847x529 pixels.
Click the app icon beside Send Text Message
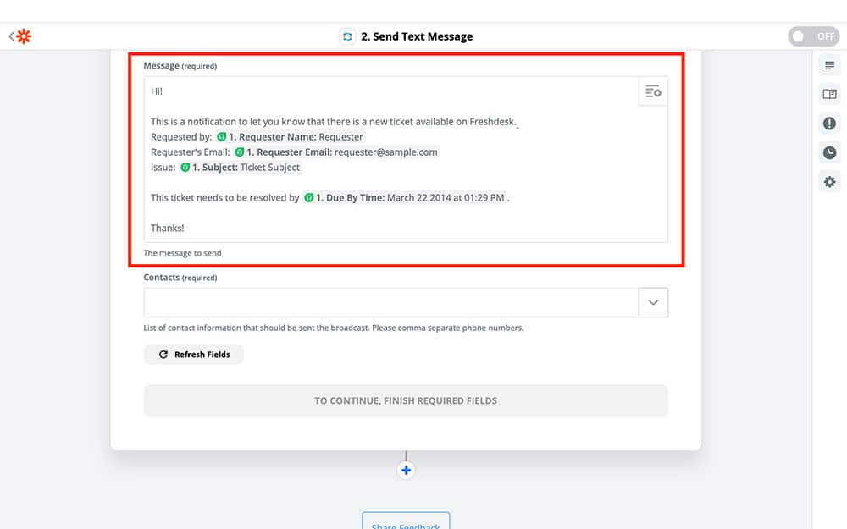(x=347, y=36)
